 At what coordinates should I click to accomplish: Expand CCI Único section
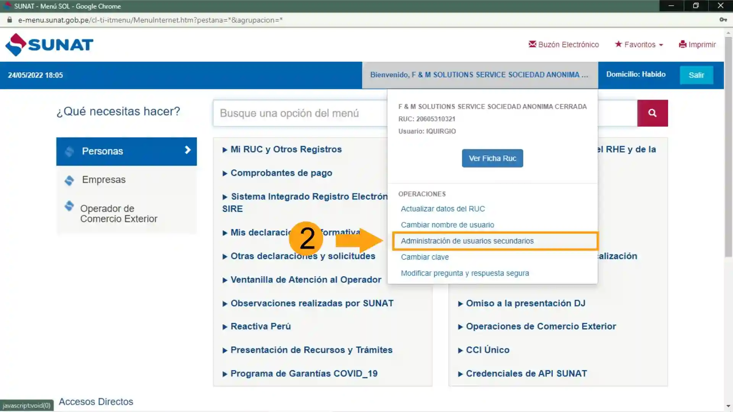tap(483, 350)
